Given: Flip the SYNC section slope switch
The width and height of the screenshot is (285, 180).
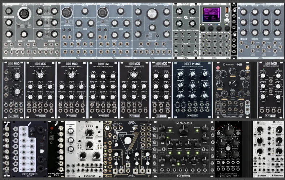Looking at the screenshot, I should tap(47, 34).
